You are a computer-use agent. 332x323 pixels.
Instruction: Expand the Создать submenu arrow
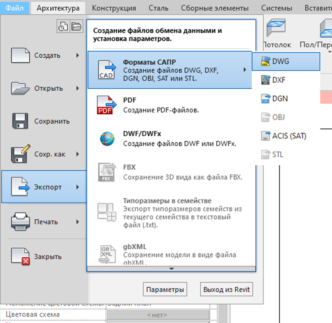78,55
